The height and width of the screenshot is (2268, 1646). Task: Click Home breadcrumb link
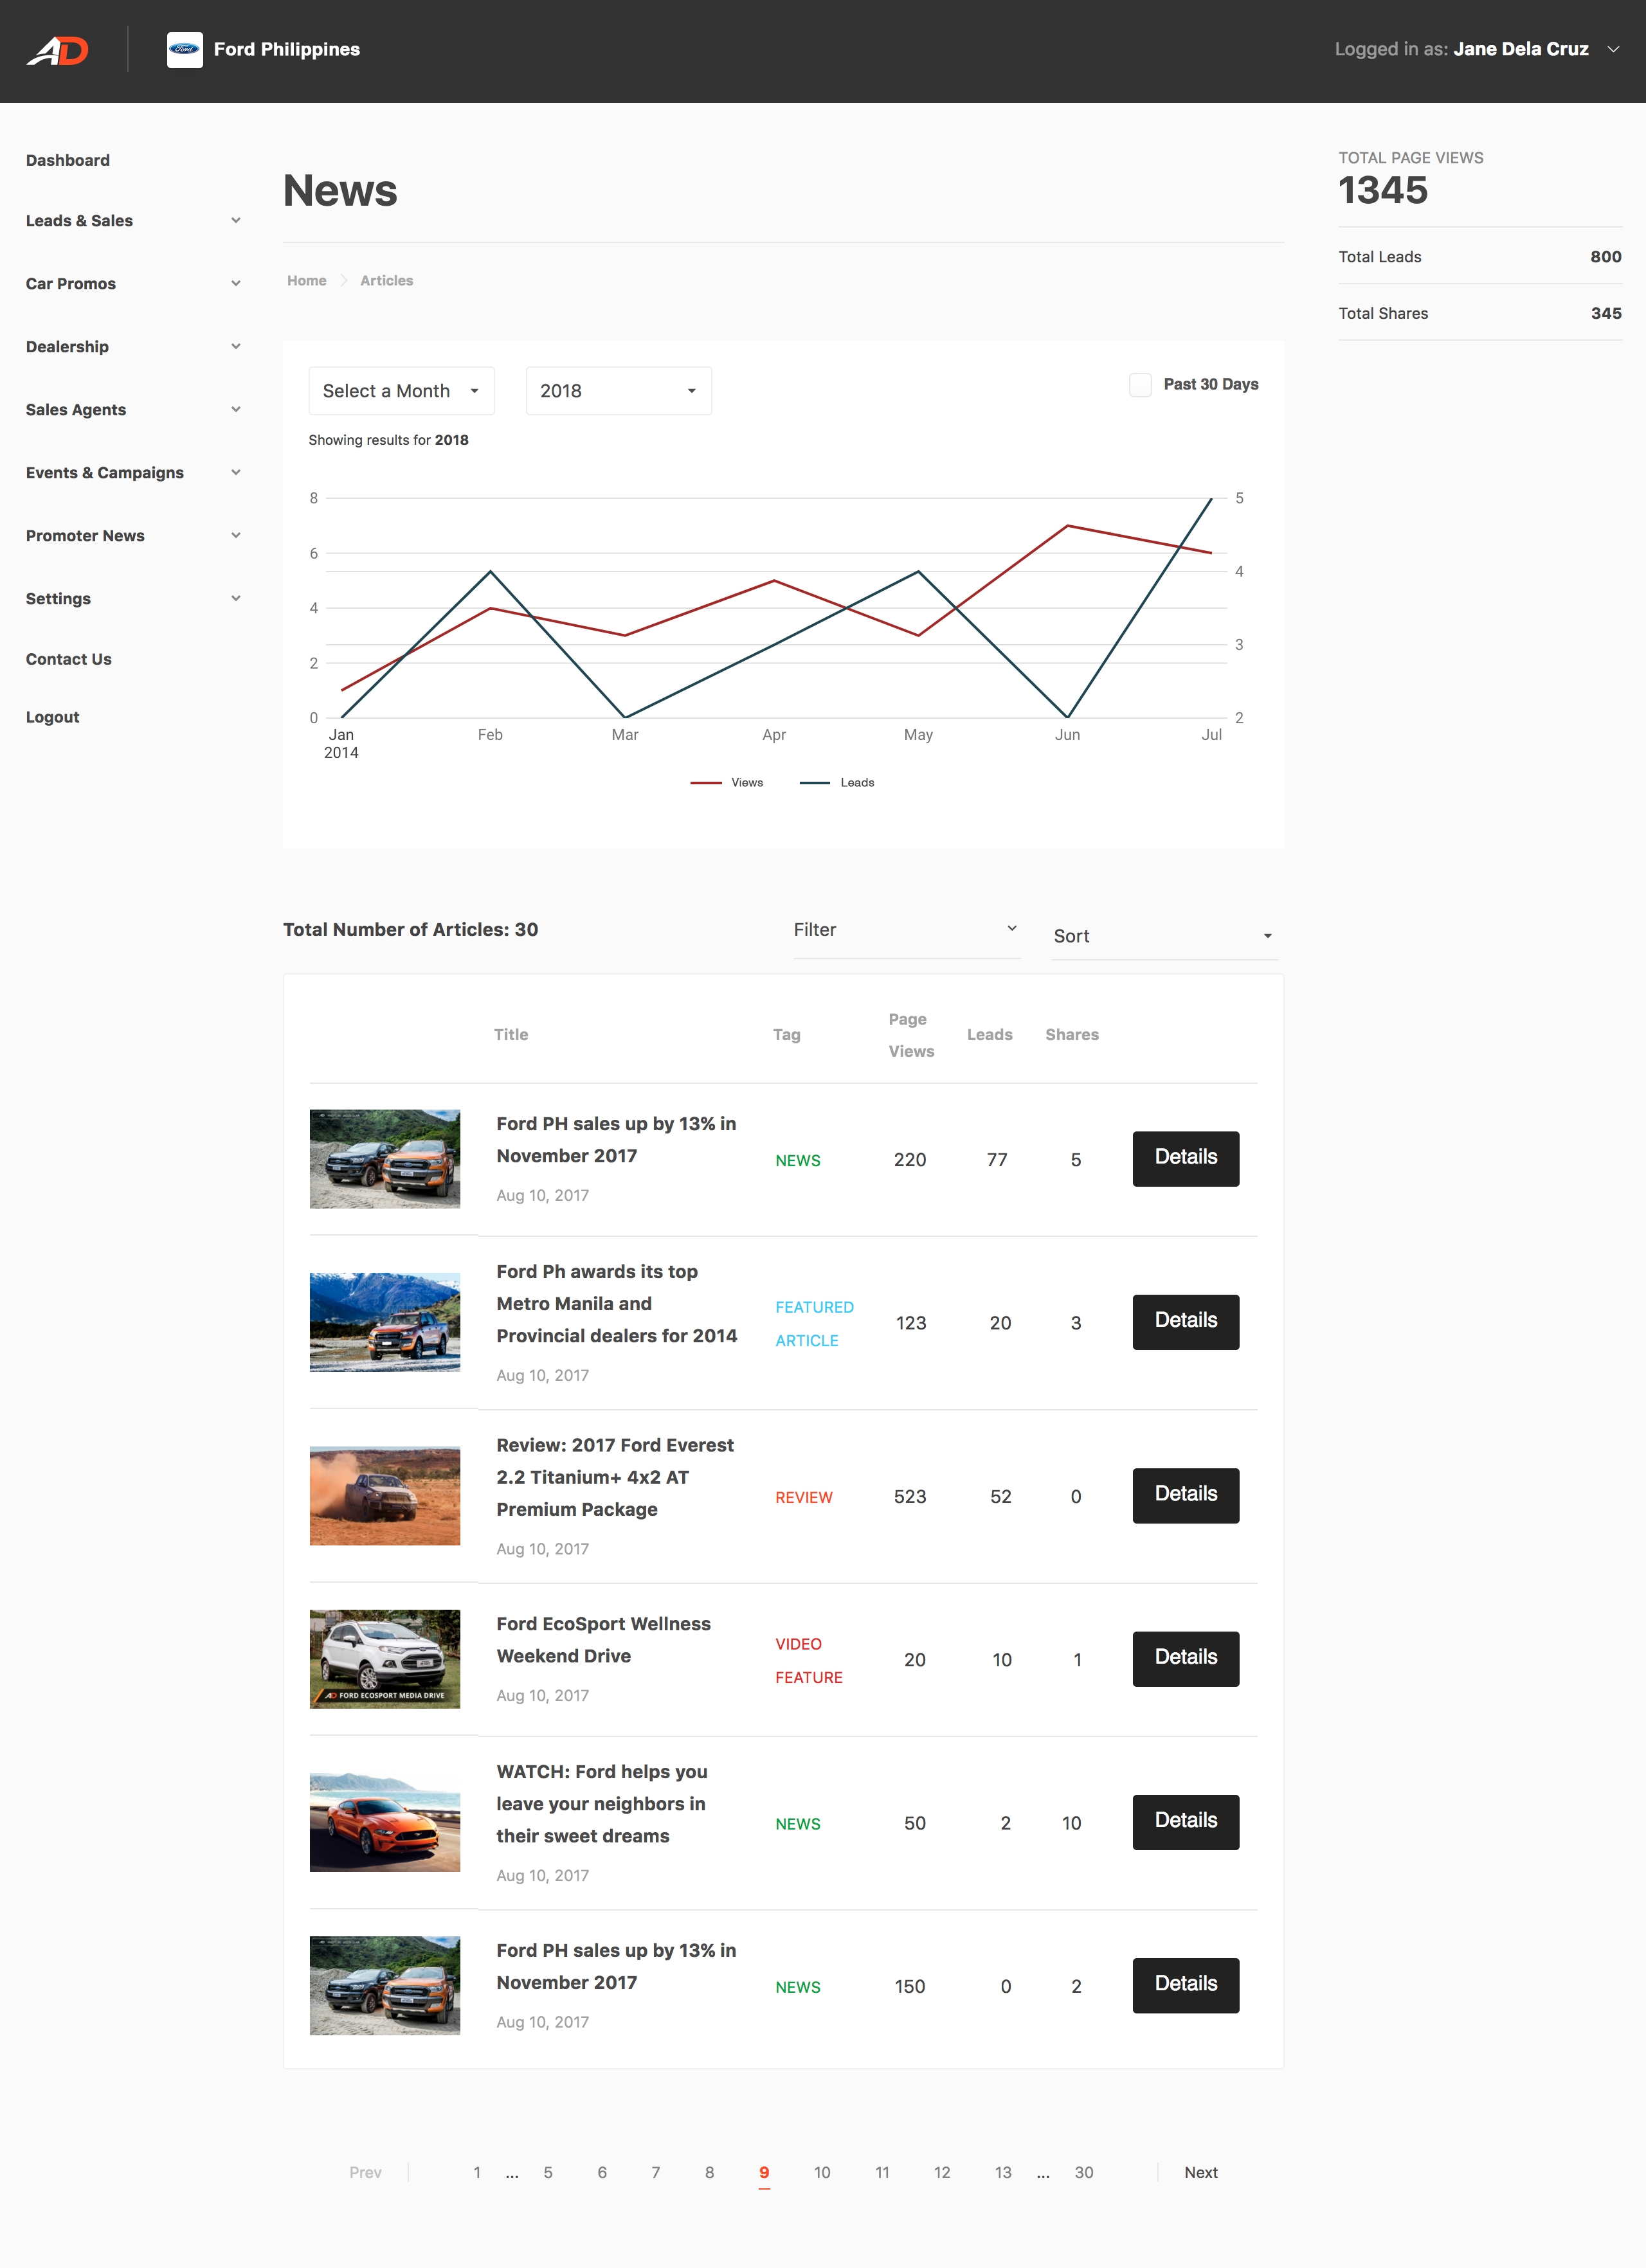(x=307, y=281)
